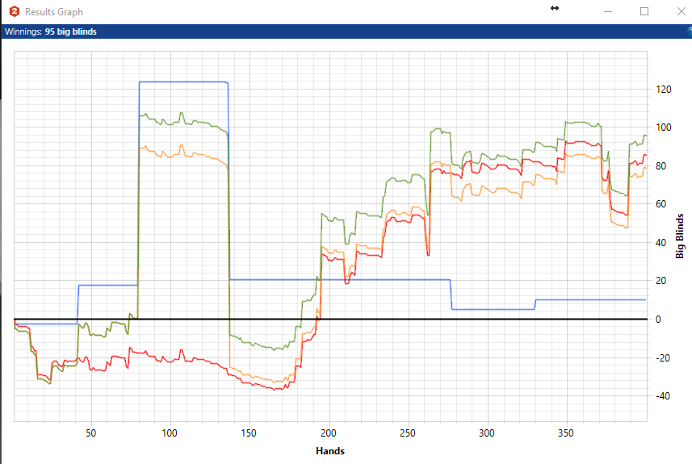
Task: Click the 40 y-axis label
Action: 661,243
